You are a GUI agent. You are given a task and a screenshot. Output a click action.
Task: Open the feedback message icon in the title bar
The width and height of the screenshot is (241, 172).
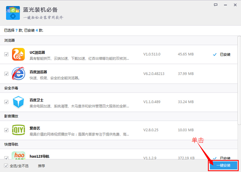[216, 5]
